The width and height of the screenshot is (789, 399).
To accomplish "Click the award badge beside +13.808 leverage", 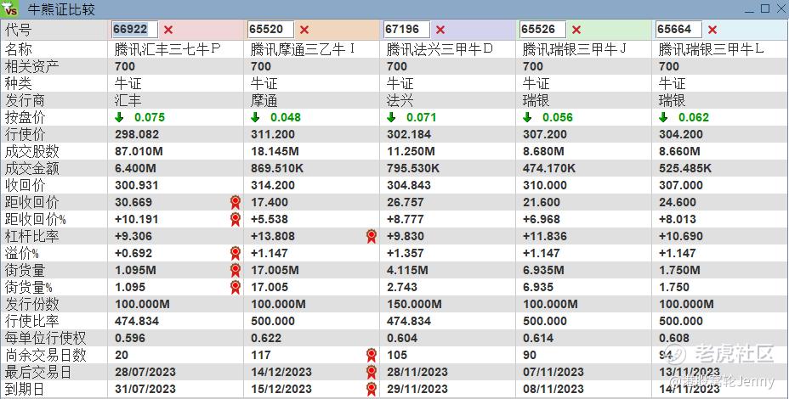I will [x=372, y=236].
